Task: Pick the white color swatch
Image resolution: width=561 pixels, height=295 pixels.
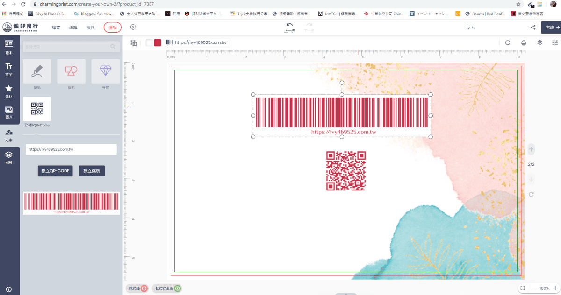Action: (x=149, y=43)
